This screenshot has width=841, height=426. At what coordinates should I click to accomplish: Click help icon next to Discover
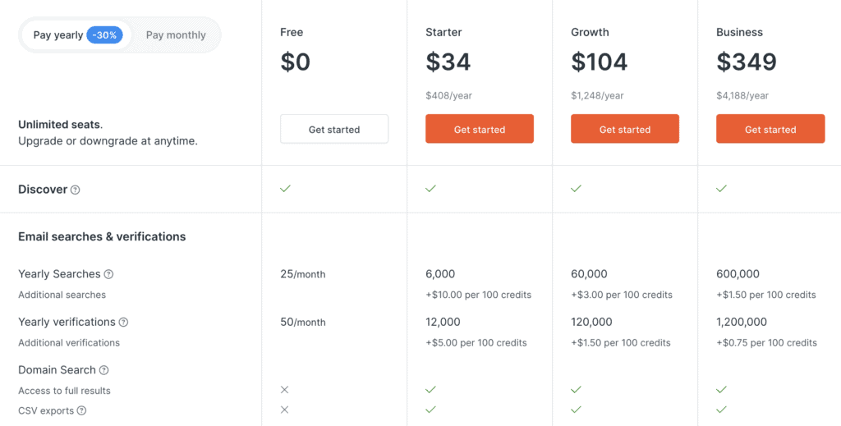point(76,190)
